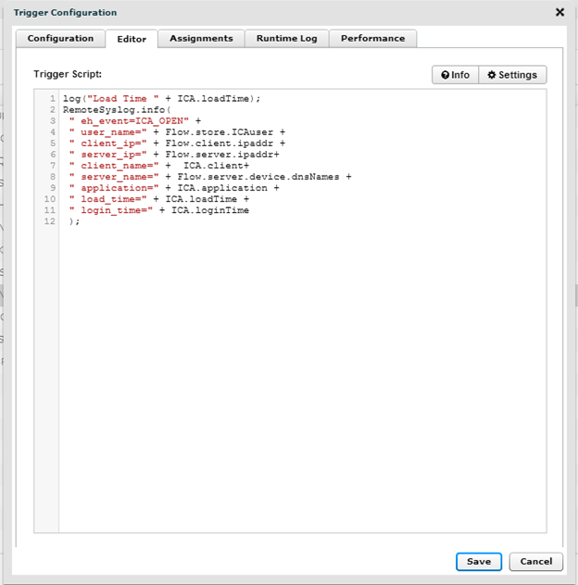Place cursor in the log("Load Time") line
The width and height of the screenshot is (578, 585).
(x=162, y=98)
